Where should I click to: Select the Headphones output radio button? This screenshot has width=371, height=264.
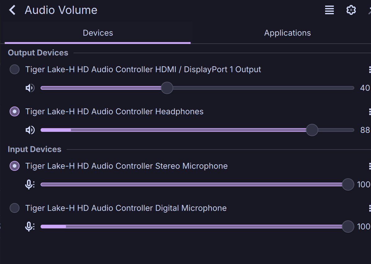(x=15, y=111)
